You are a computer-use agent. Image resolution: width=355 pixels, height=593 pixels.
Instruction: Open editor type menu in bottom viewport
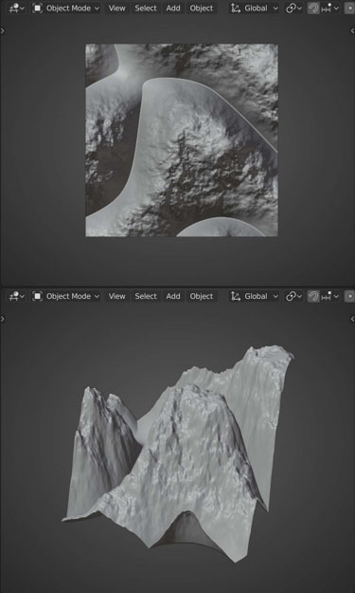pos(17,296)
